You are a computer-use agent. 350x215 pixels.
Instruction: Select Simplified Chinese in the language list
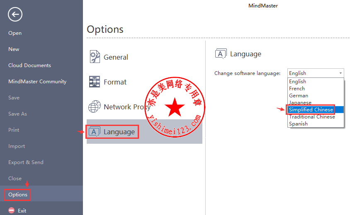tap(316, 109)
